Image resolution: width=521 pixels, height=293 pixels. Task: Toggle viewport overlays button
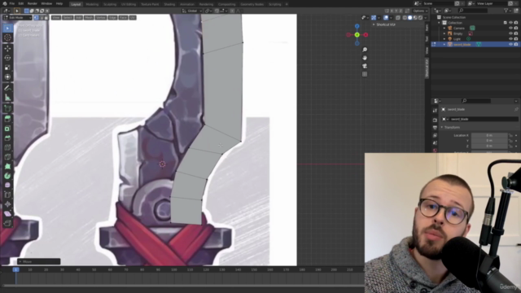click(386, 18)
